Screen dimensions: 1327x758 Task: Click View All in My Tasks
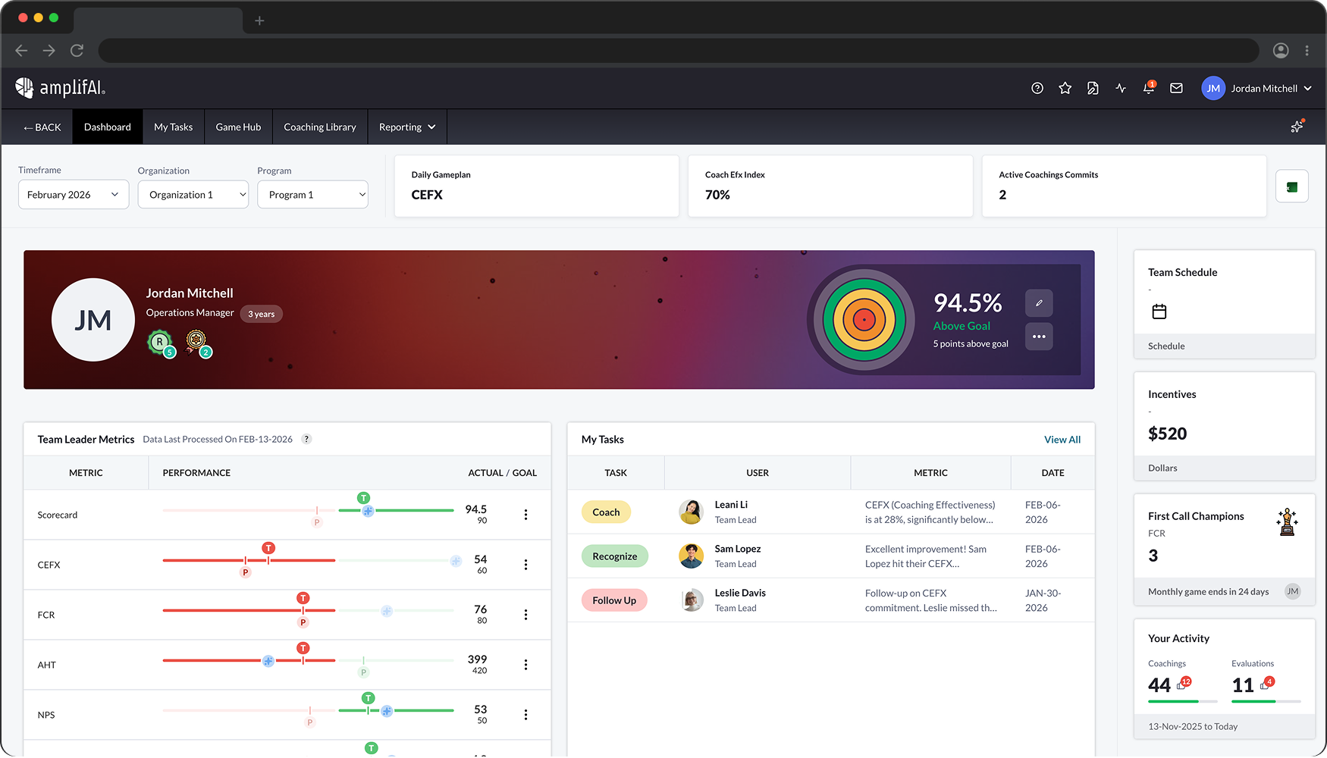pos(1062,439)
